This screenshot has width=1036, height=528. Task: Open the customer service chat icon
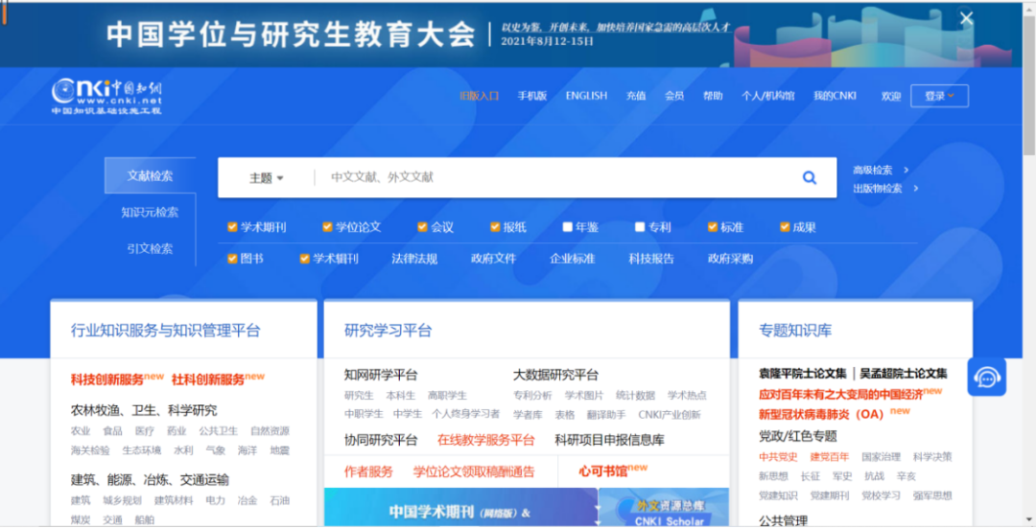click(986, 378)
